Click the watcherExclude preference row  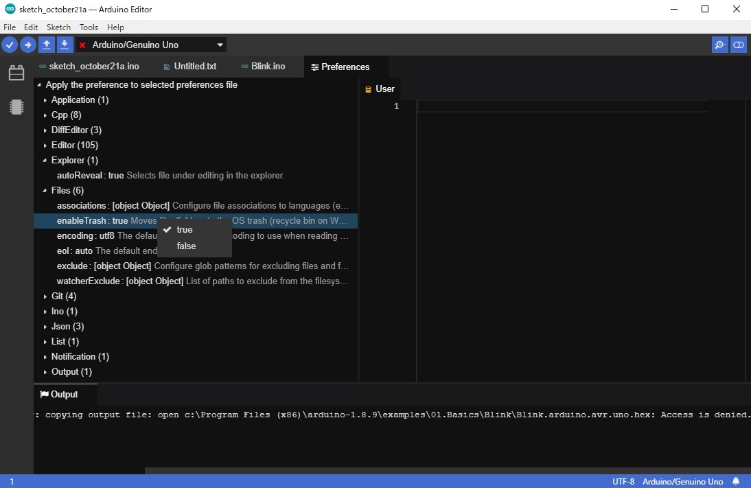(196, 281)
